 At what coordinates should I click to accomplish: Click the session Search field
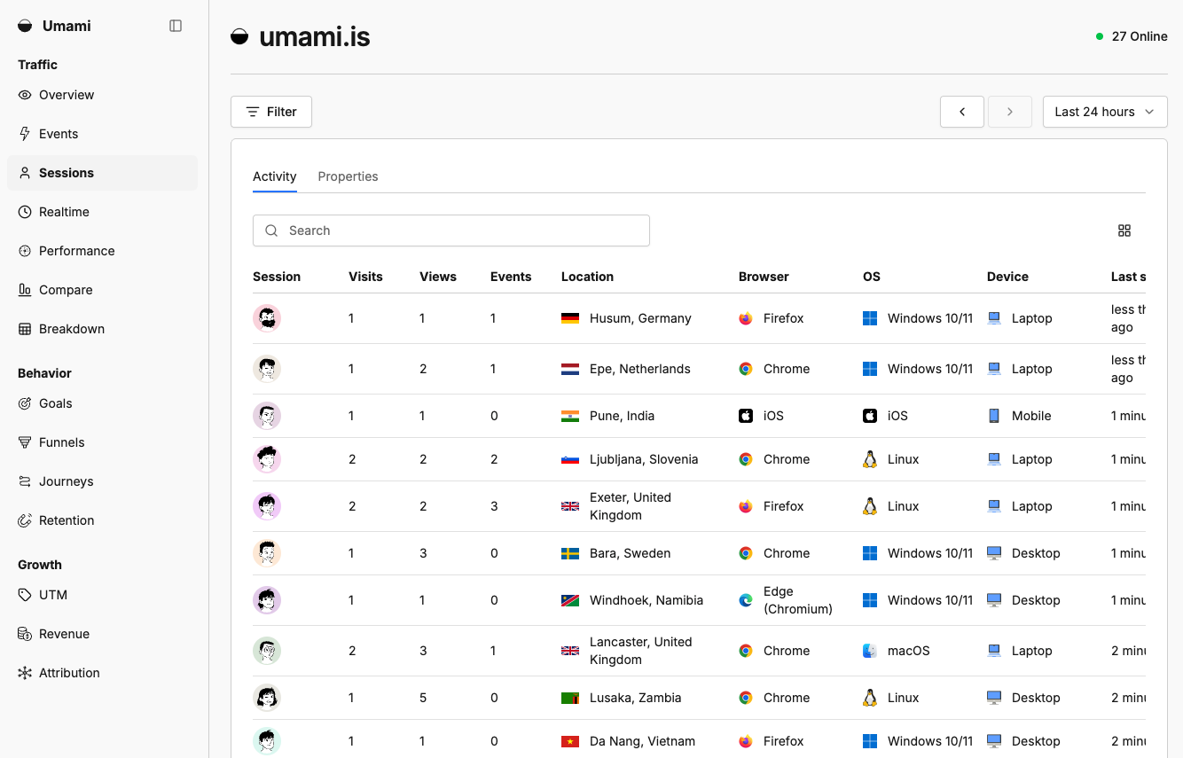tap(451, 231)
